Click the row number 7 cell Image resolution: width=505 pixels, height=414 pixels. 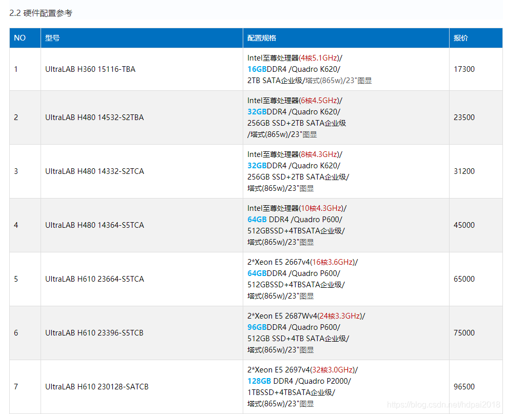[25, 387]
